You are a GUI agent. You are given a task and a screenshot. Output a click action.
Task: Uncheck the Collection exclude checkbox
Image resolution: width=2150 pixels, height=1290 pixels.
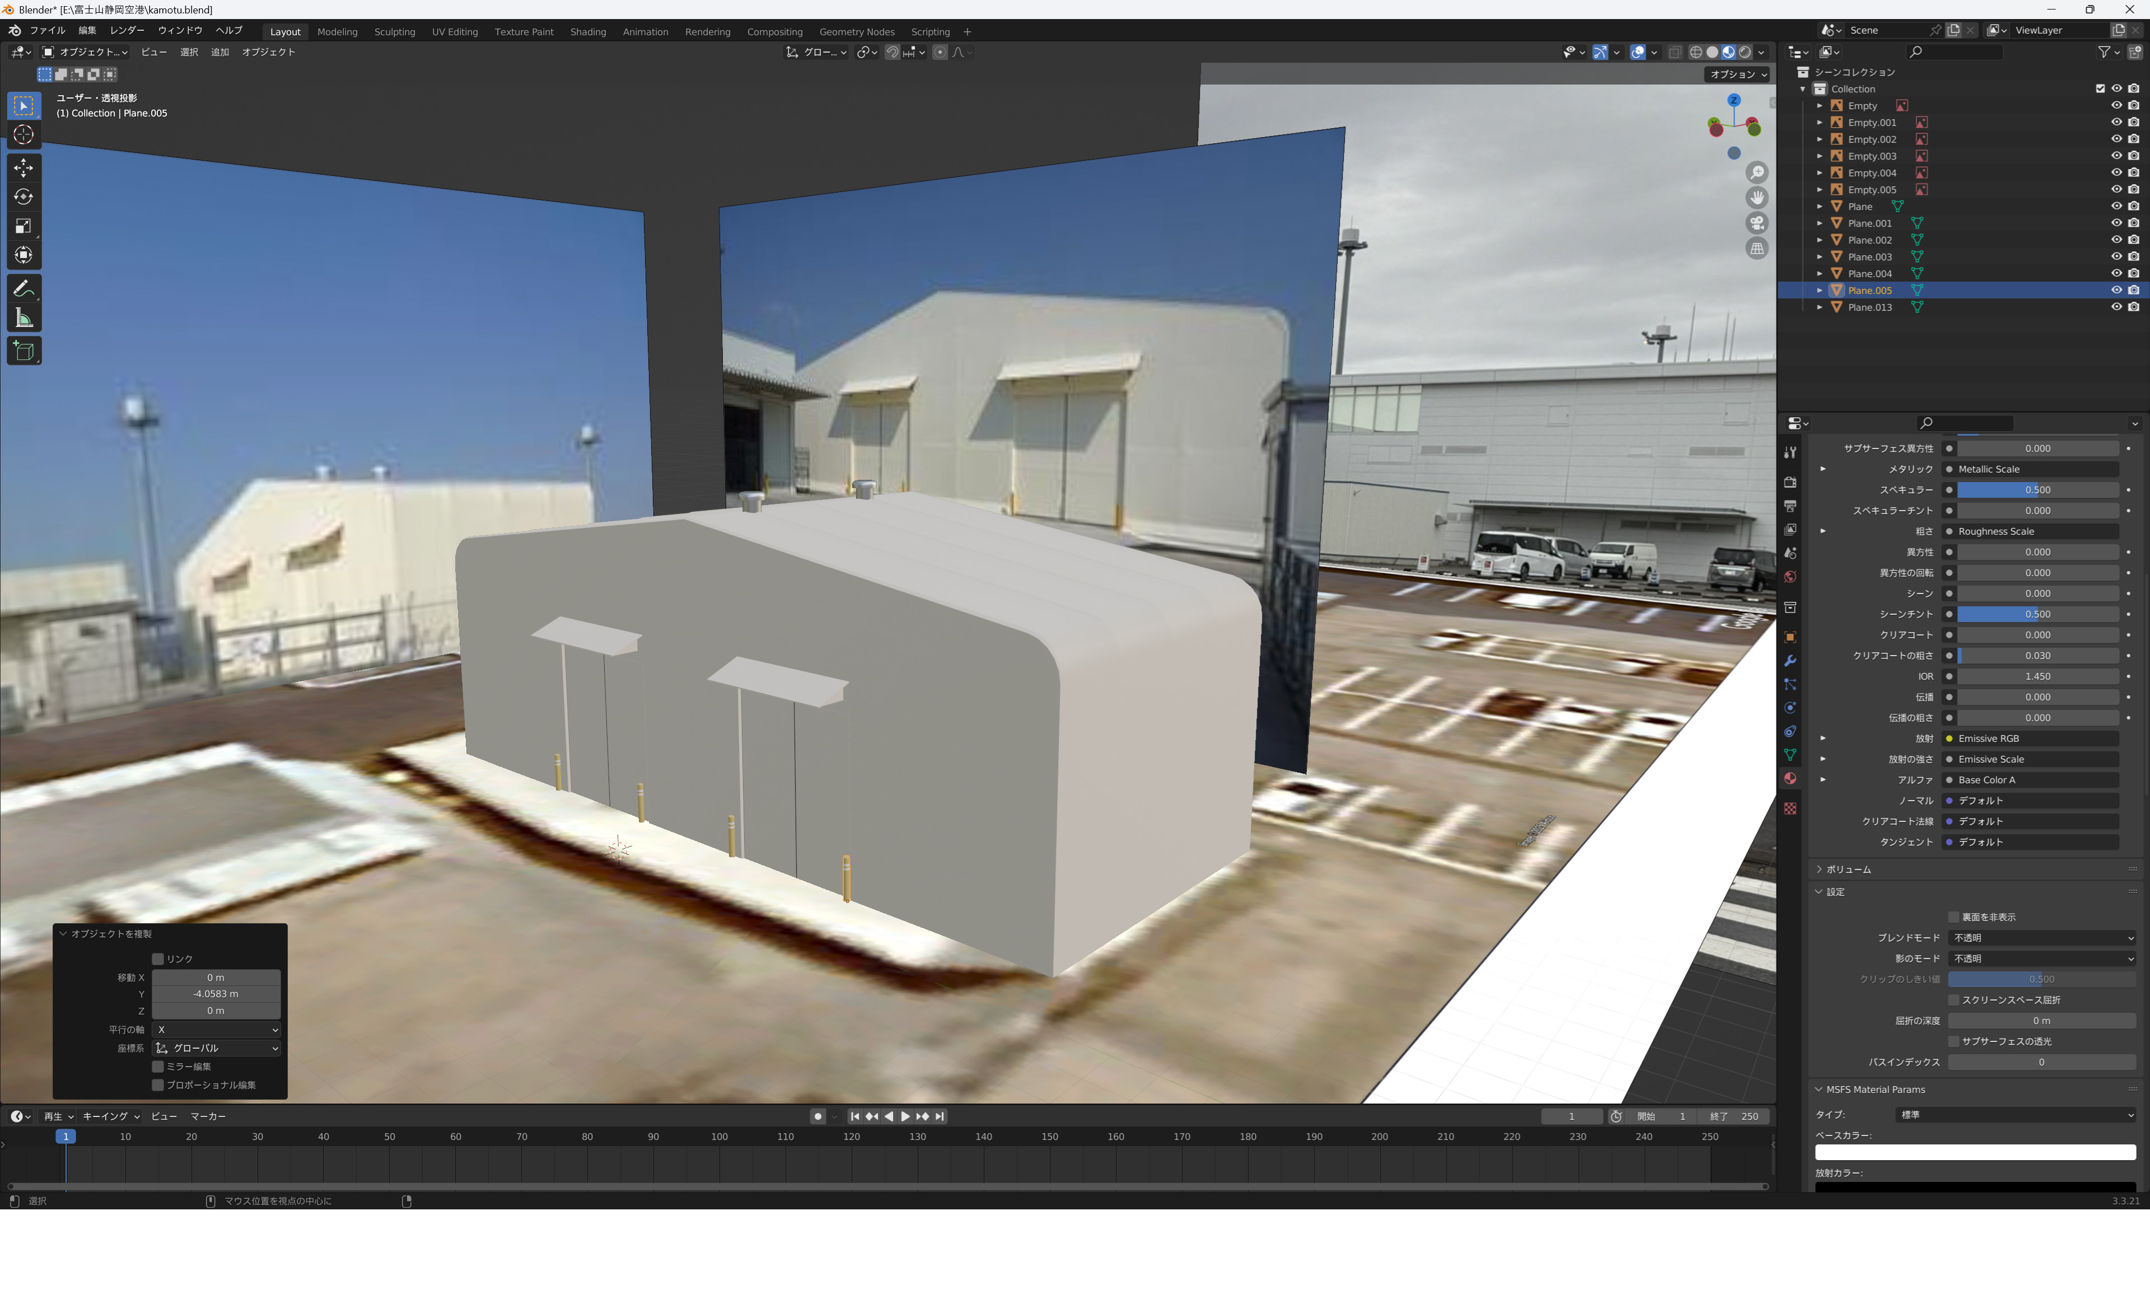(2100, 88)
